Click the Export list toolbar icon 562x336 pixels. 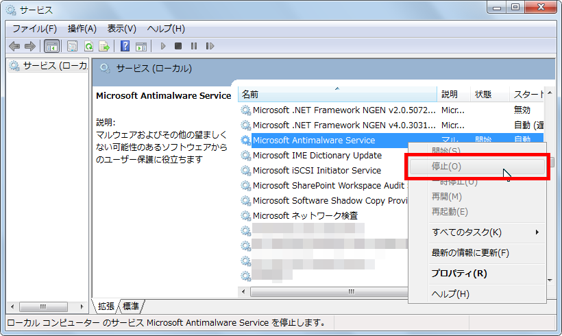point(104,46)
